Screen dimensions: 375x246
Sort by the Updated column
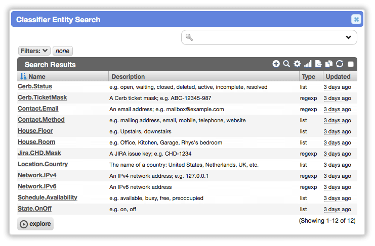tap(338, 77)
